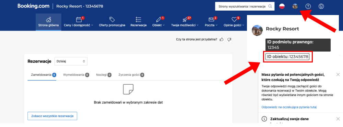The width and height of the screenshot is (343, 127).
Task: Open Oferty promocyjne
Action: coord(112,22)
